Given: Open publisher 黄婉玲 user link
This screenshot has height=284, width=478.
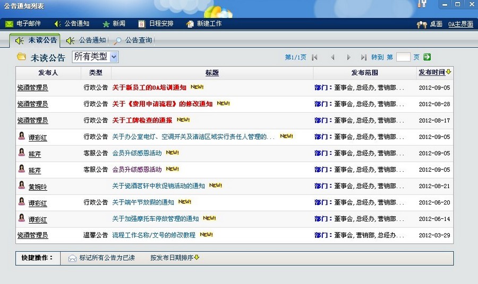Looking at the screenshot, I should (x=38, y=187).
